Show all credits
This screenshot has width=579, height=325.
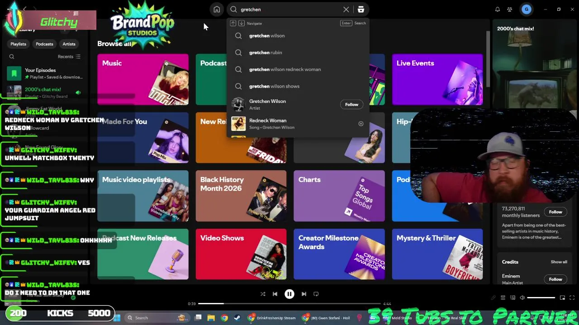pos(559,262)
